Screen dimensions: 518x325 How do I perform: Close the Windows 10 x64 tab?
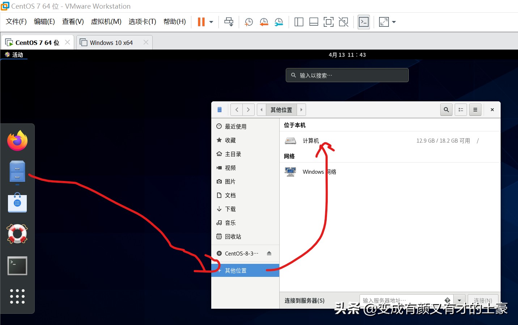[x=146, y=42]
